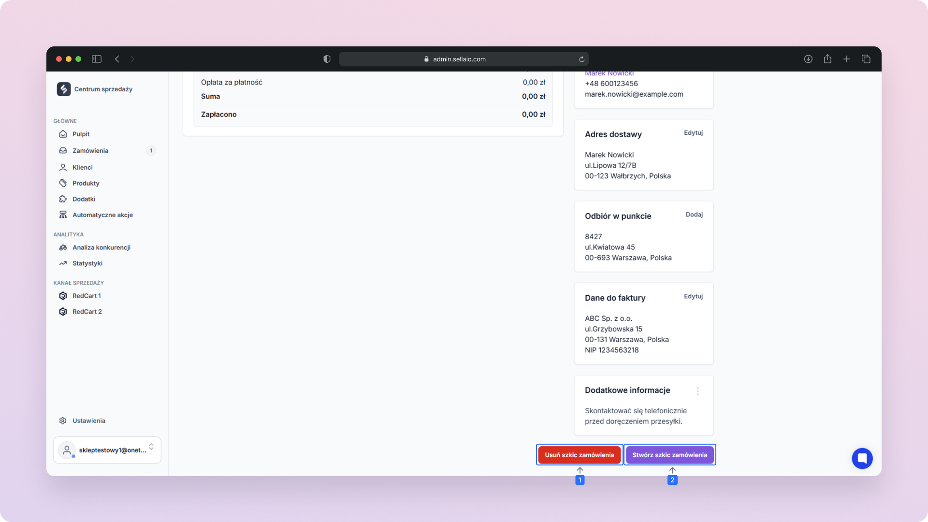This screenshot has height=522, width=928.
Task: Click the Zamówienia count badge
Action: click(x=151, y=151)
